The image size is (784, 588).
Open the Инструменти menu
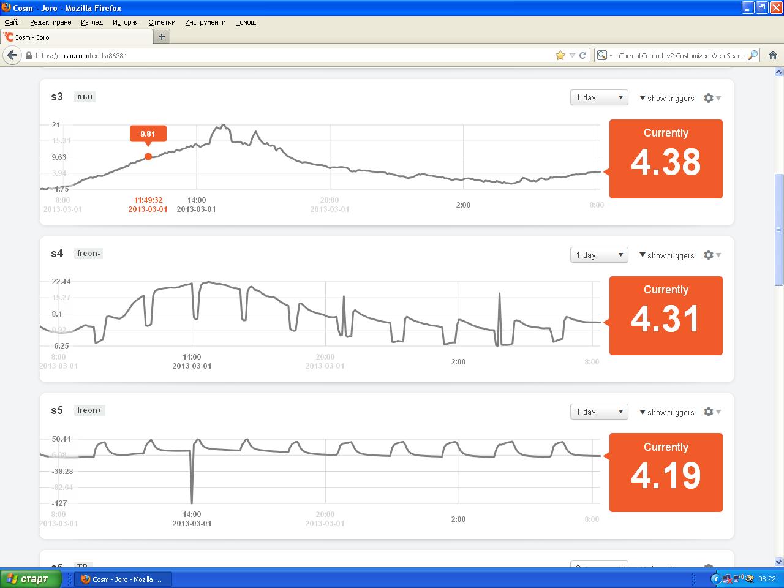click(205, 22)
